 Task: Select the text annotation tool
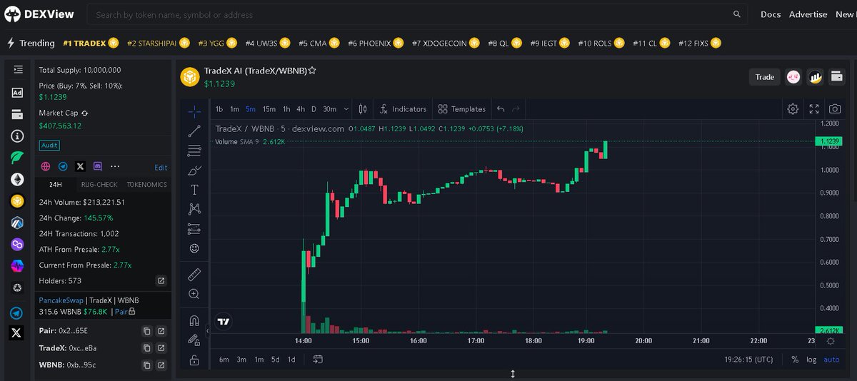(x=194, y=190)
